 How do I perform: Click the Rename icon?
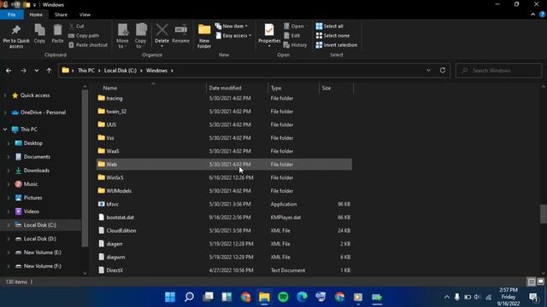pos(180,30)
